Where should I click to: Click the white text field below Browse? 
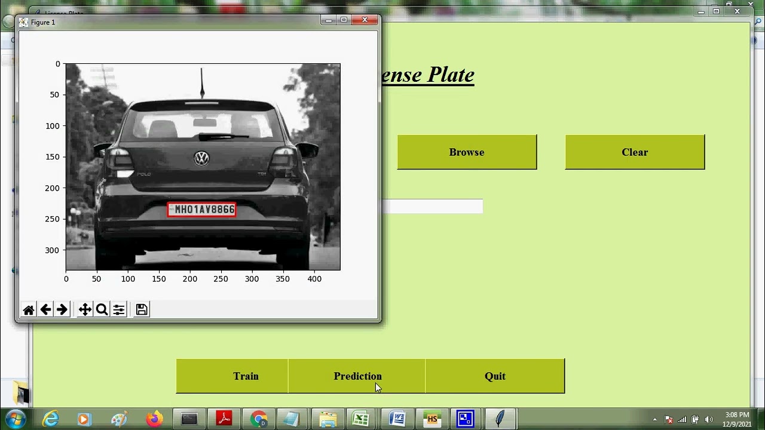click(x=432, y=206)
